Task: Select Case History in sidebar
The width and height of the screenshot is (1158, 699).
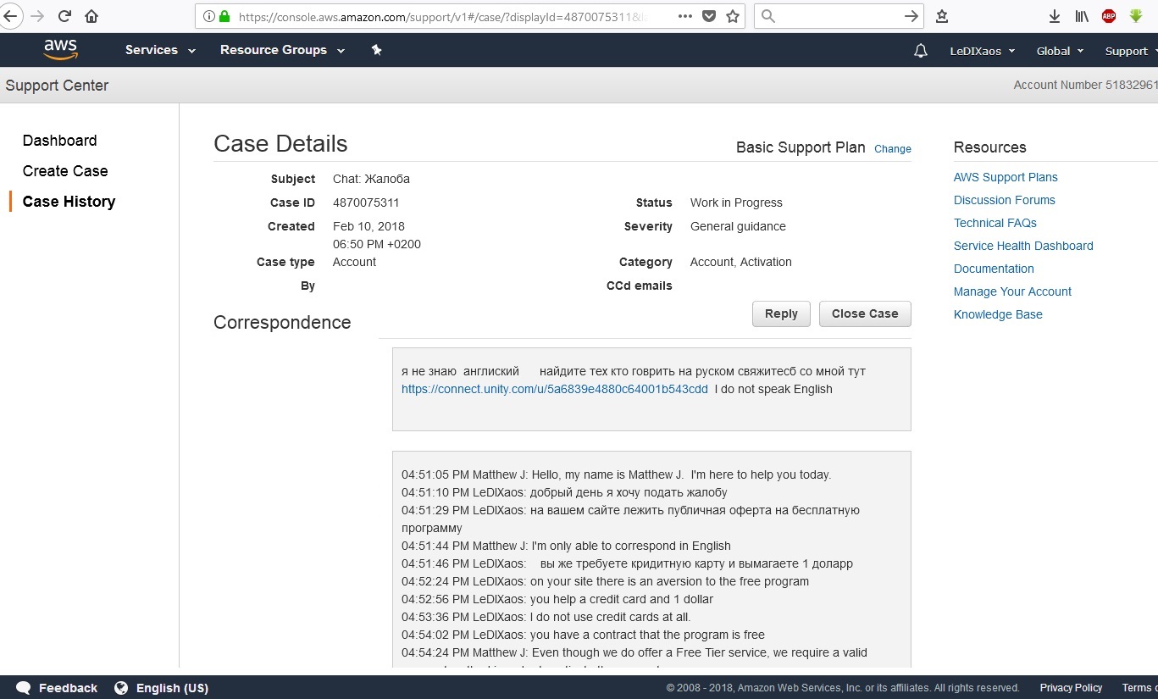Action: (x=69, y=202)
